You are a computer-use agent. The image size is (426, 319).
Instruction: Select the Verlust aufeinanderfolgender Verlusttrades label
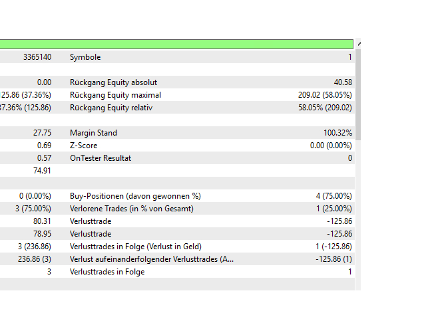coord(152,259)
